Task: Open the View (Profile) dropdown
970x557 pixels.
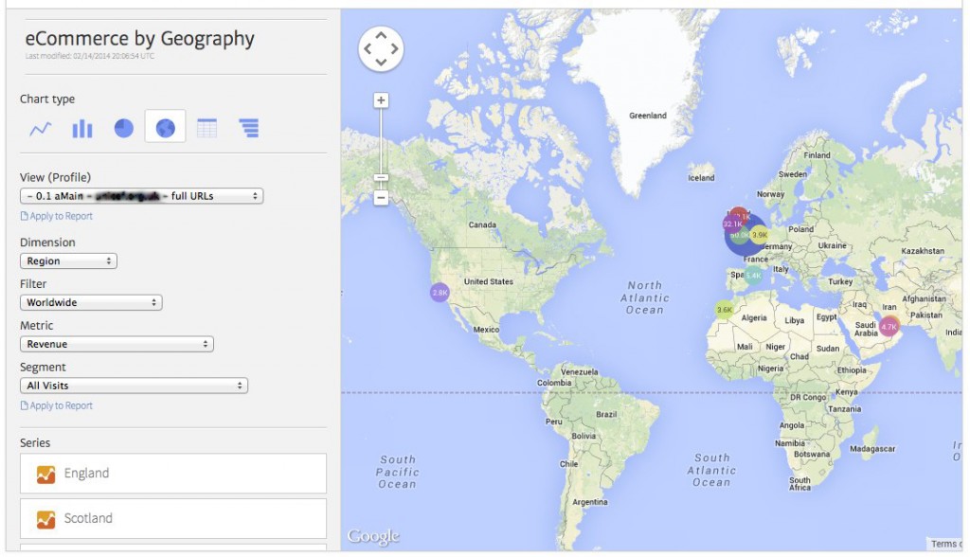Action: pyautogui.click(x=141, y=196)
